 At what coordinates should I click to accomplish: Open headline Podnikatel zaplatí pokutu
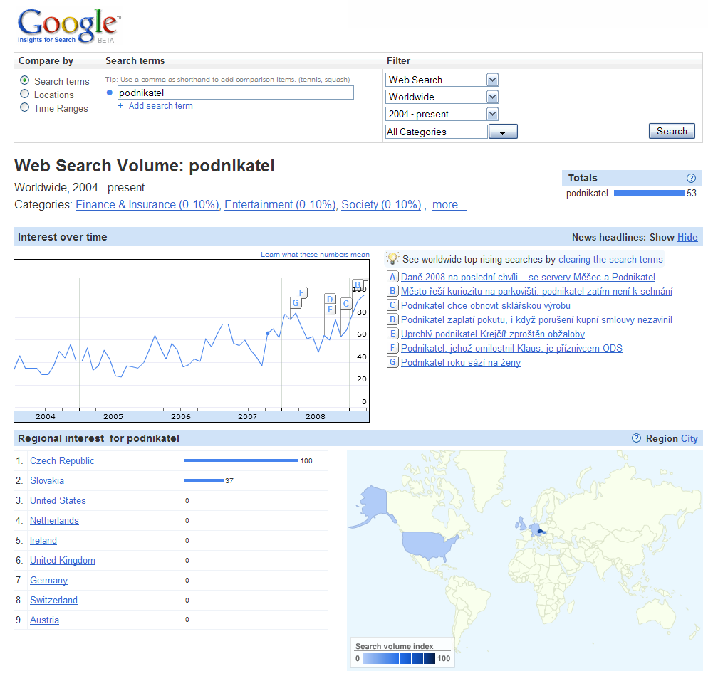click(x=536, y=319)
